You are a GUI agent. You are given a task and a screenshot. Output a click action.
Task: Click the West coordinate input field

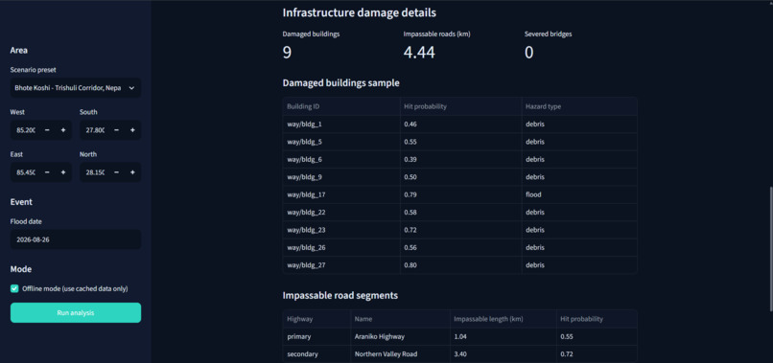pyautogui.click(x=25, y=130)
